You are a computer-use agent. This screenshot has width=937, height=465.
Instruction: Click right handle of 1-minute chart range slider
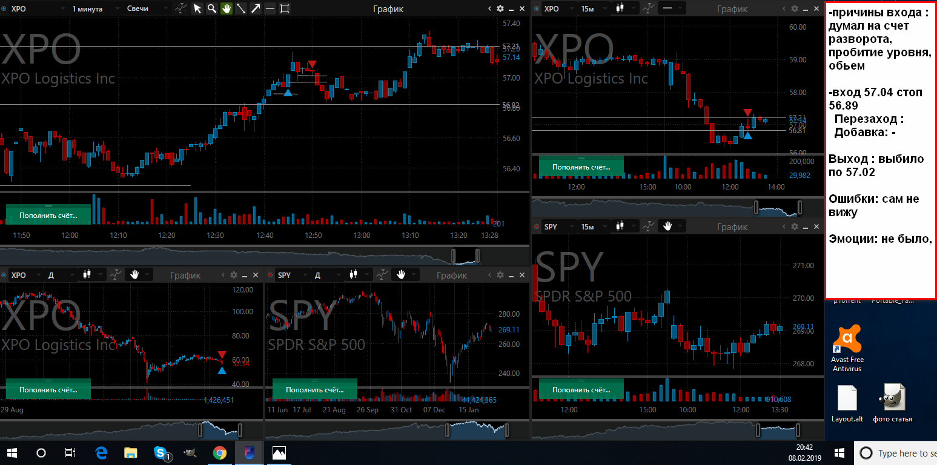[x=478, y=255]
